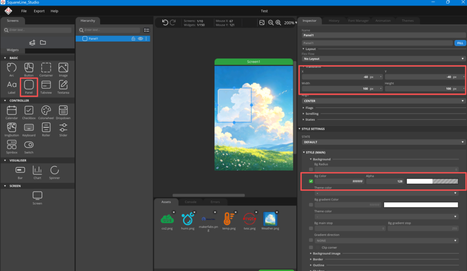The image size is (467, 271).
Task: Switch to the Console tab
Action: coord(190,202)
